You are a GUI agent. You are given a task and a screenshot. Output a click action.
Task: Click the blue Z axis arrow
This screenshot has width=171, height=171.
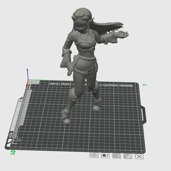click(28, 74)
